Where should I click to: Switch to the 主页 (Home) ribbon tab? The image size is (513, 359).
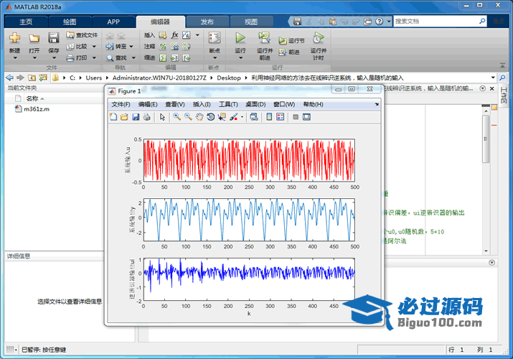point(26,22)
